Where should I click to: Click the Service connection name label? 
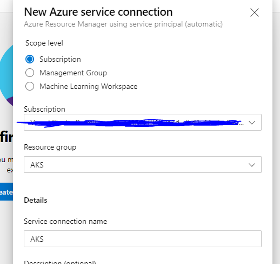click(x=65, y=221)
